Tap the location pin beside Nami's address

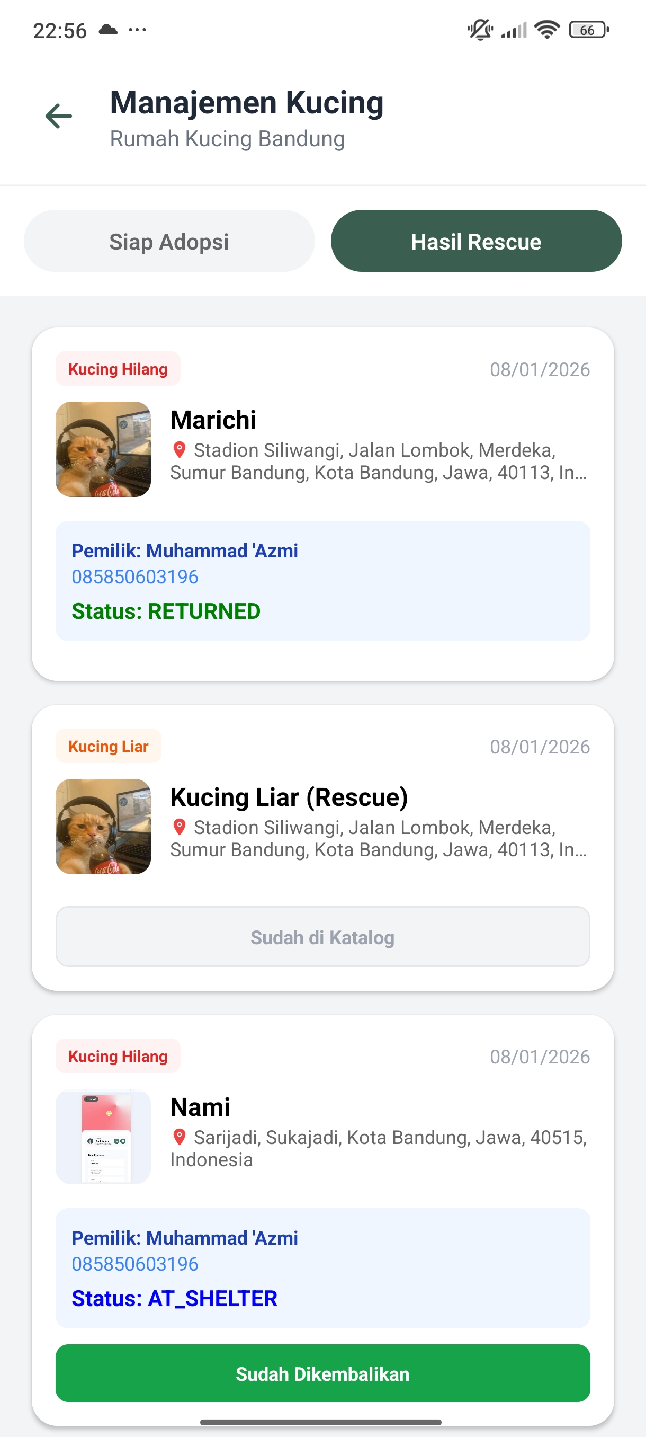click(180, 1137)
